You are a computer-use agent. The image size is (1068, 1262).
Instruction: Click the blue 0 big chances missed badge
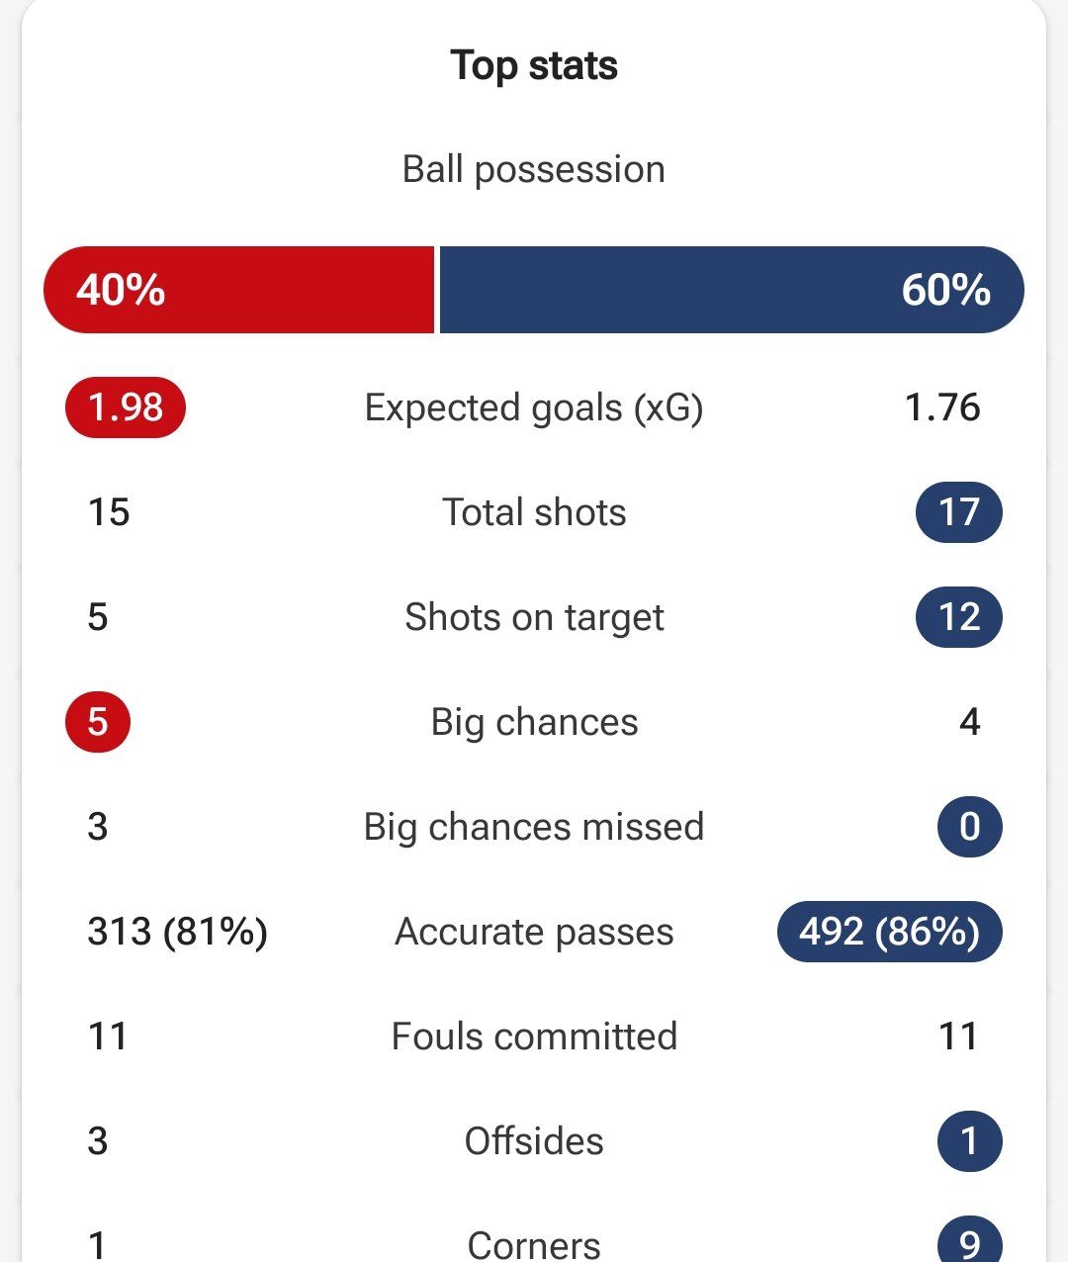969,827
